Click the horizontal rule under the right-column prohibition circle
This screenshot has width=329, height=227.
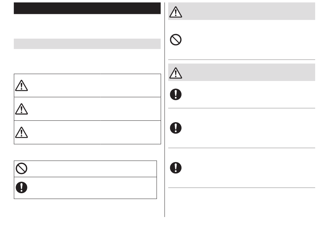tap(242, 60)
